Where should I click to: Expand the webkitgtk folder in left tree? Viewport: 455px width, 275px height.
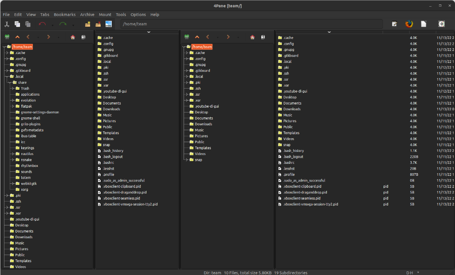click(12, 183)
